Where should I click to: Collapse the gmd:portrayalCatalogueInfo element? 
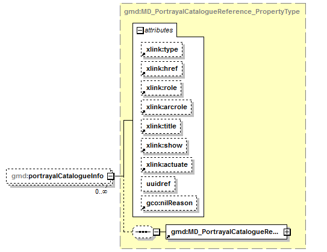pyautogui.click(x=111, y=176)
